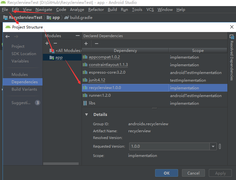Sort by Scope column header
Viewport: 236px width, 180px height.
point(198,51)
